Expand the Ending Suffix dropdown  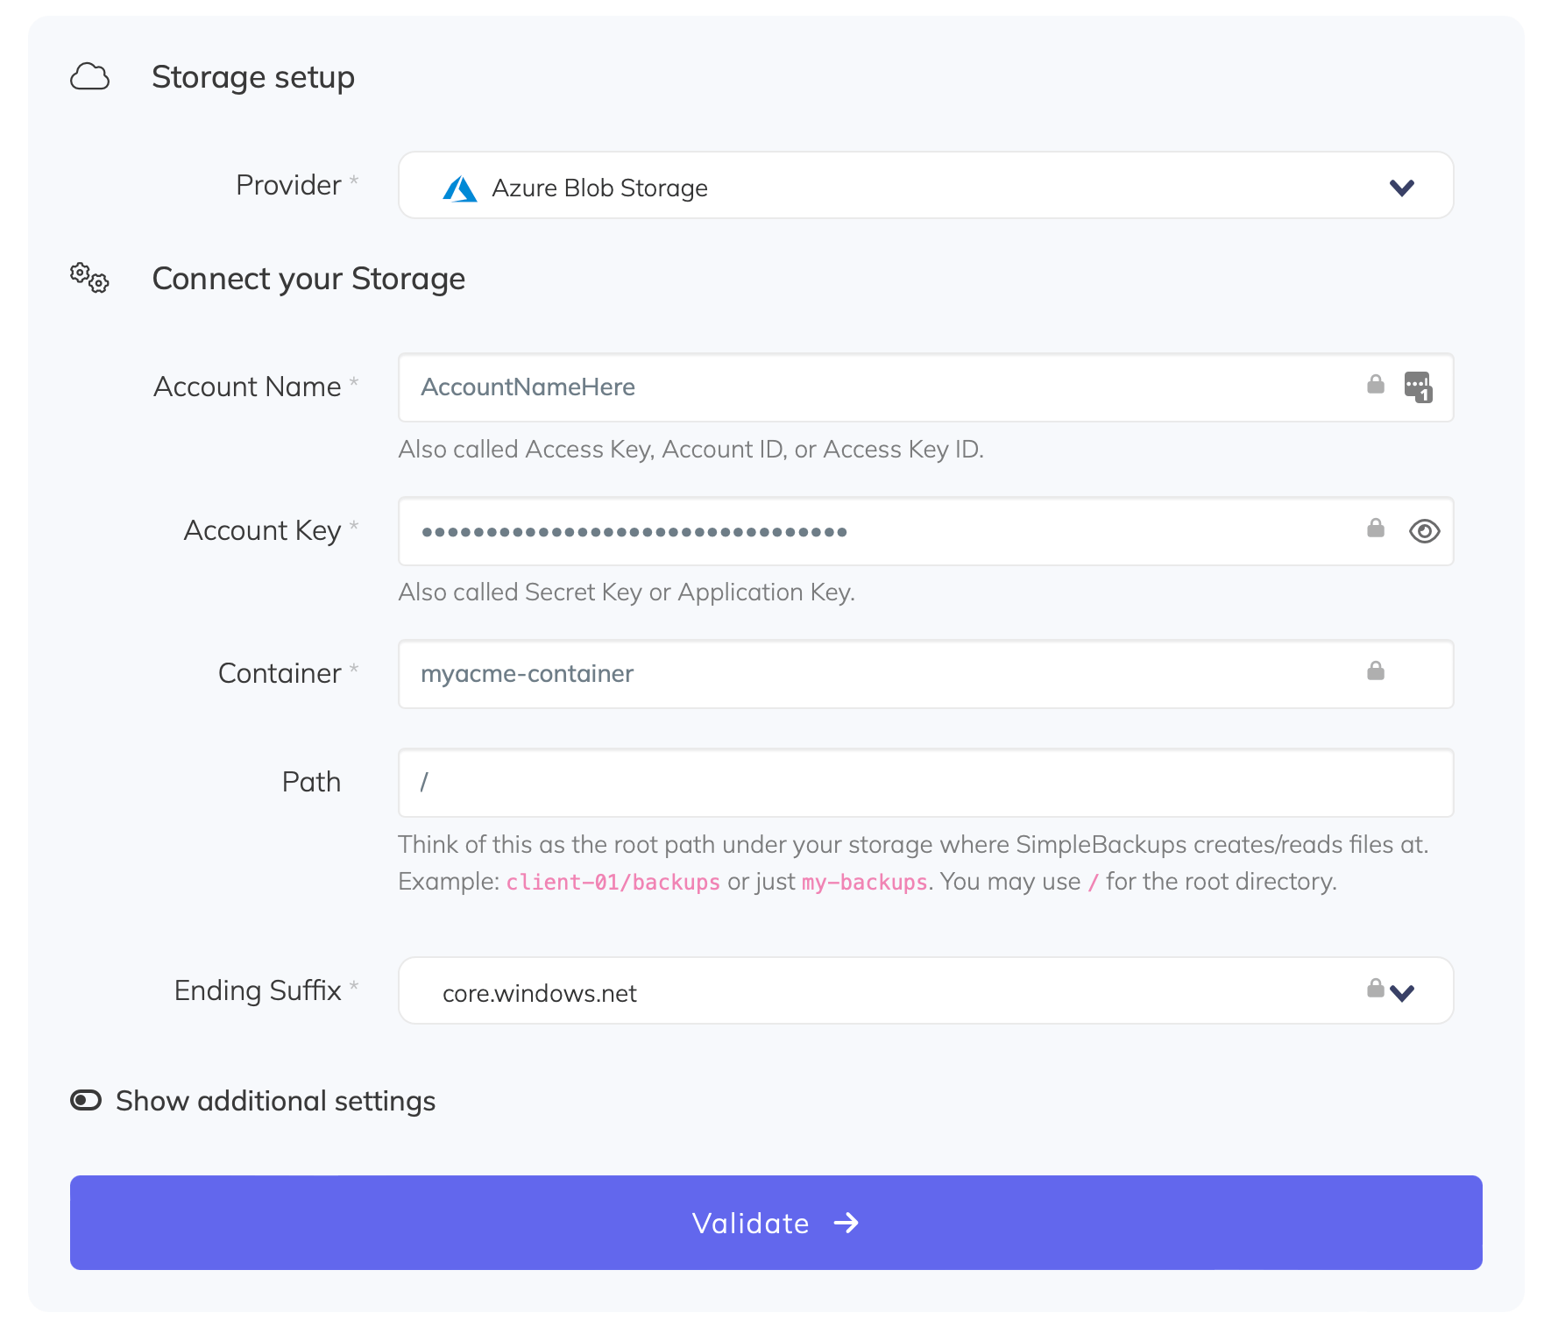pyautogui.click(x=1403, y=992)
